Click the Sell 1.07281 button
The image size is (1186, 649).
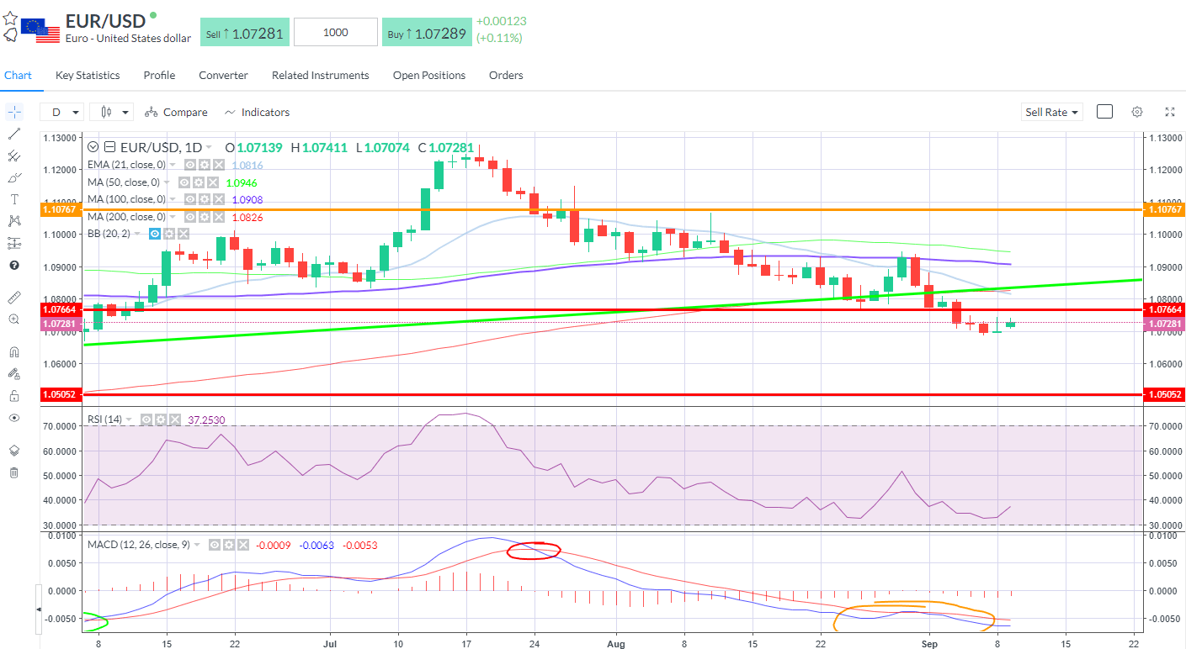click(245, 33)
